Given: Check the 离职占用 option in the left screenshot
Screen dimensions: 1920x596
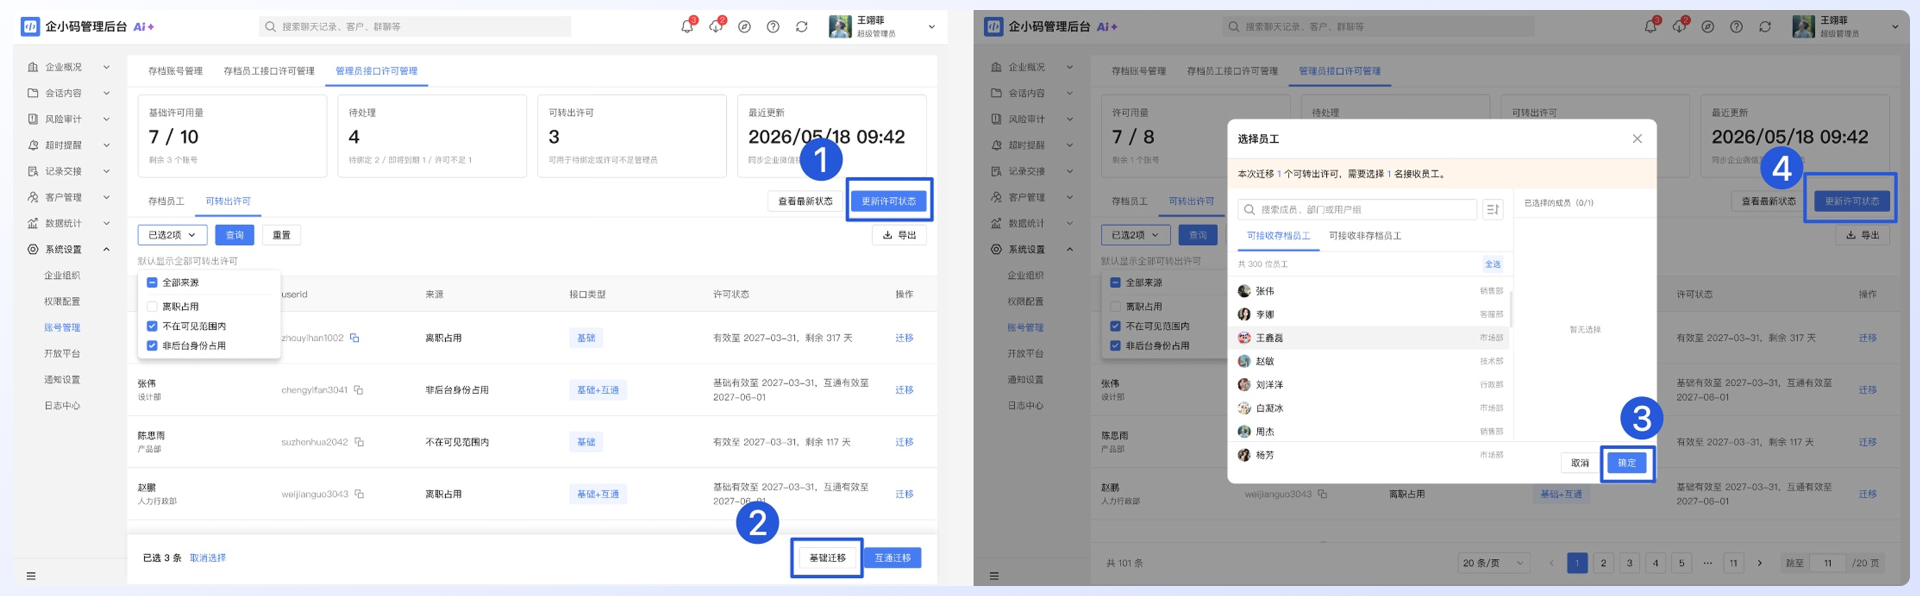Looking at the screenshot, I should 152,306.
